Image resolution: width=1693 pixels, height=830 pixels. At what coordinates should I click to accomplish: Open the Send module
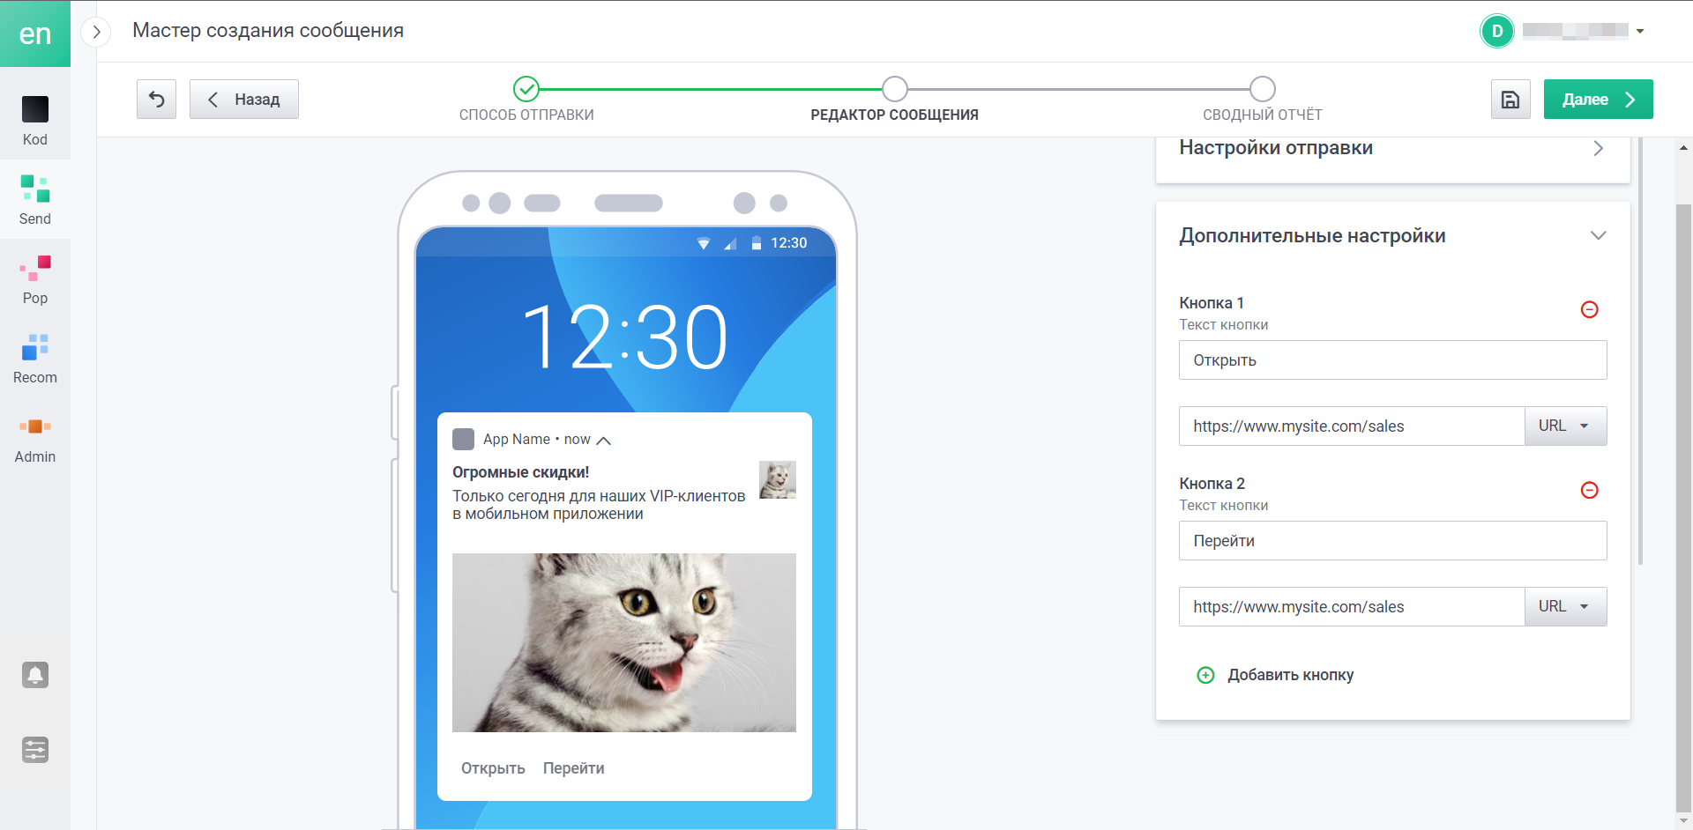pyautogui.click(x=35, y=199)
